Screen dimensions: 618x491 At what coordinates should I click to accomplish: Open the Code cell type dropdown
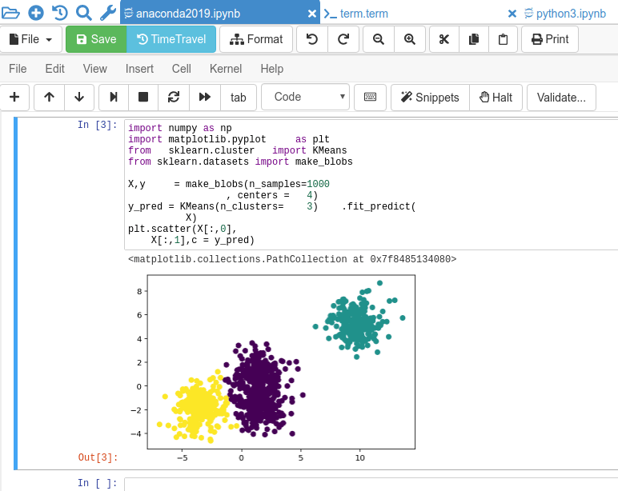coord(305,98)
